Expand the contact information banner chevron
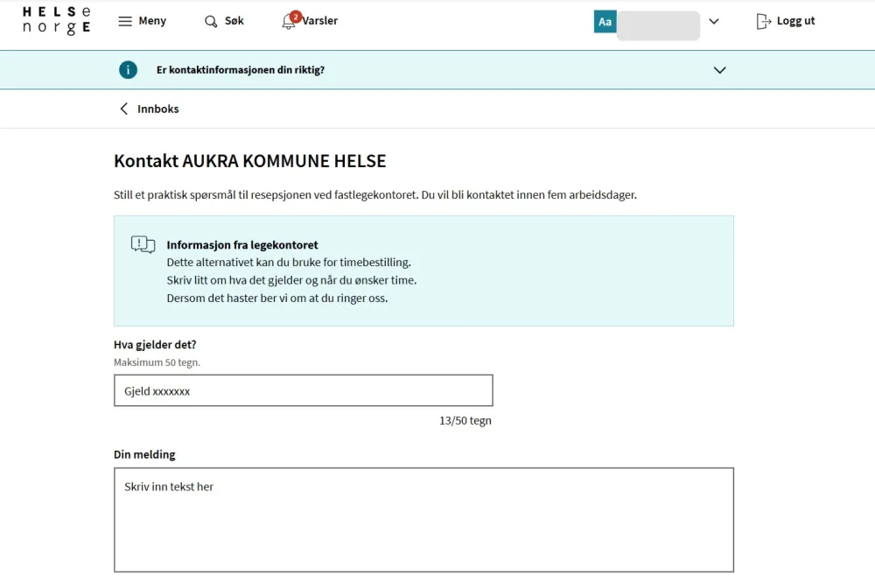Viewport: 875px width, 576px height. click(x=720, y=70)
